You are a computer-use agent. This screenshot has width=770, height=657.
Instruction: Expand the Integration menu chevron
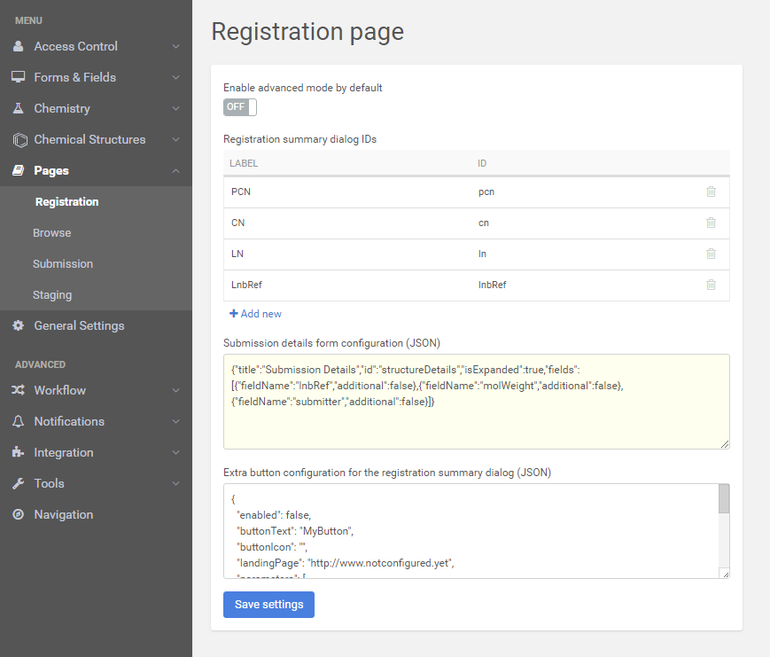[x=175, y=452]
